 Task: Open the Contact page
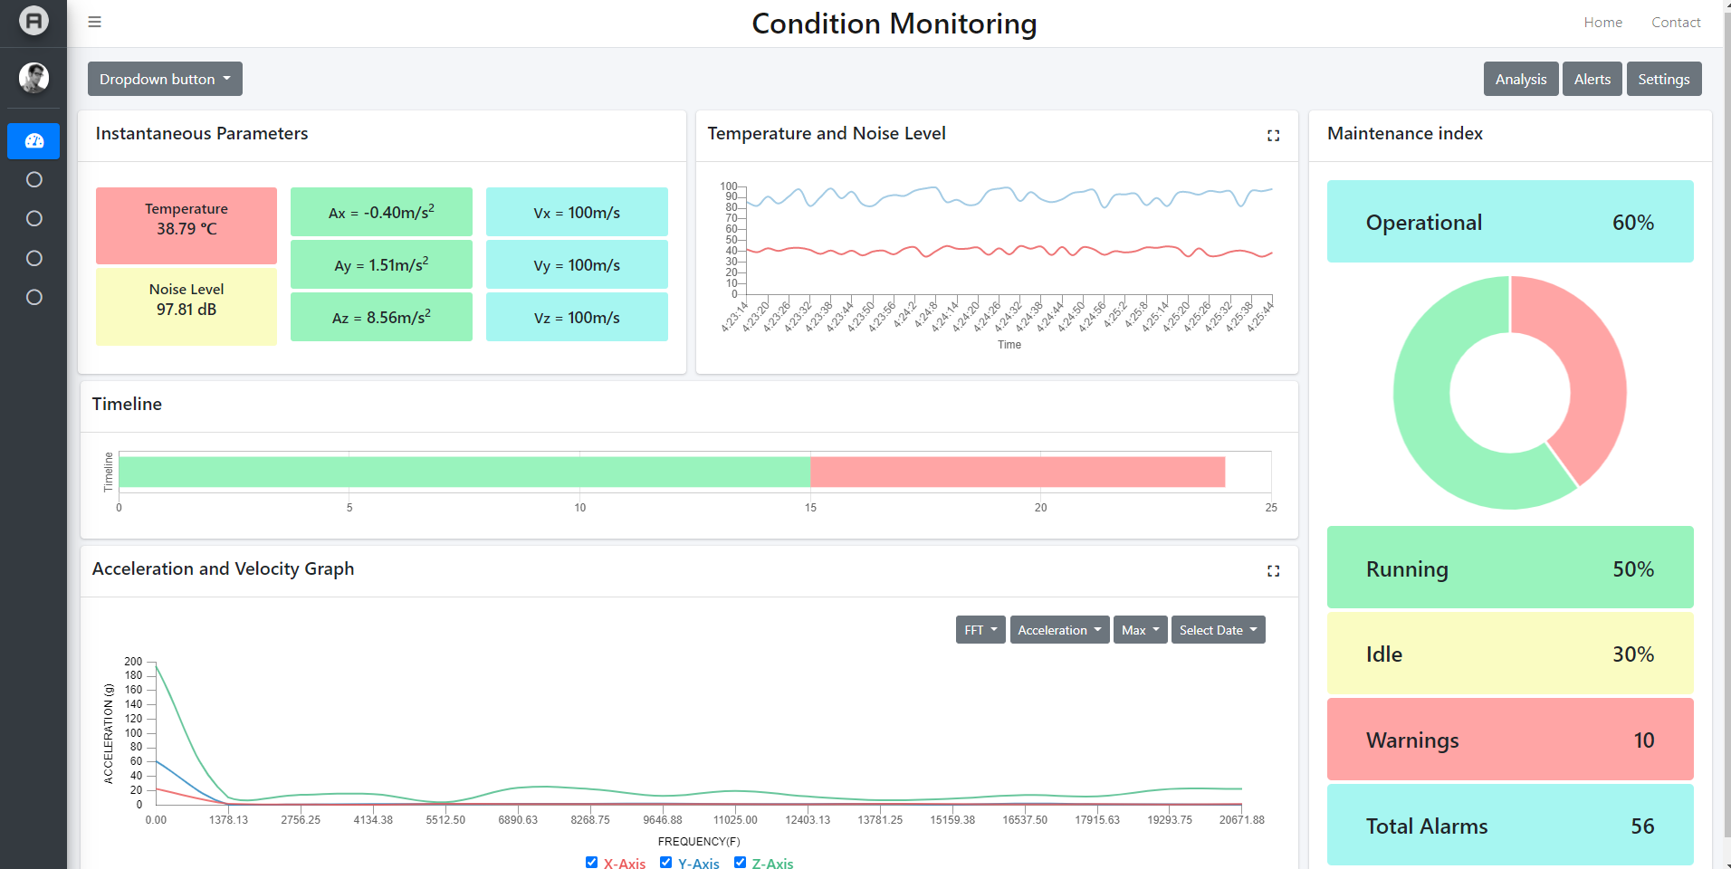click(1676, 22)
